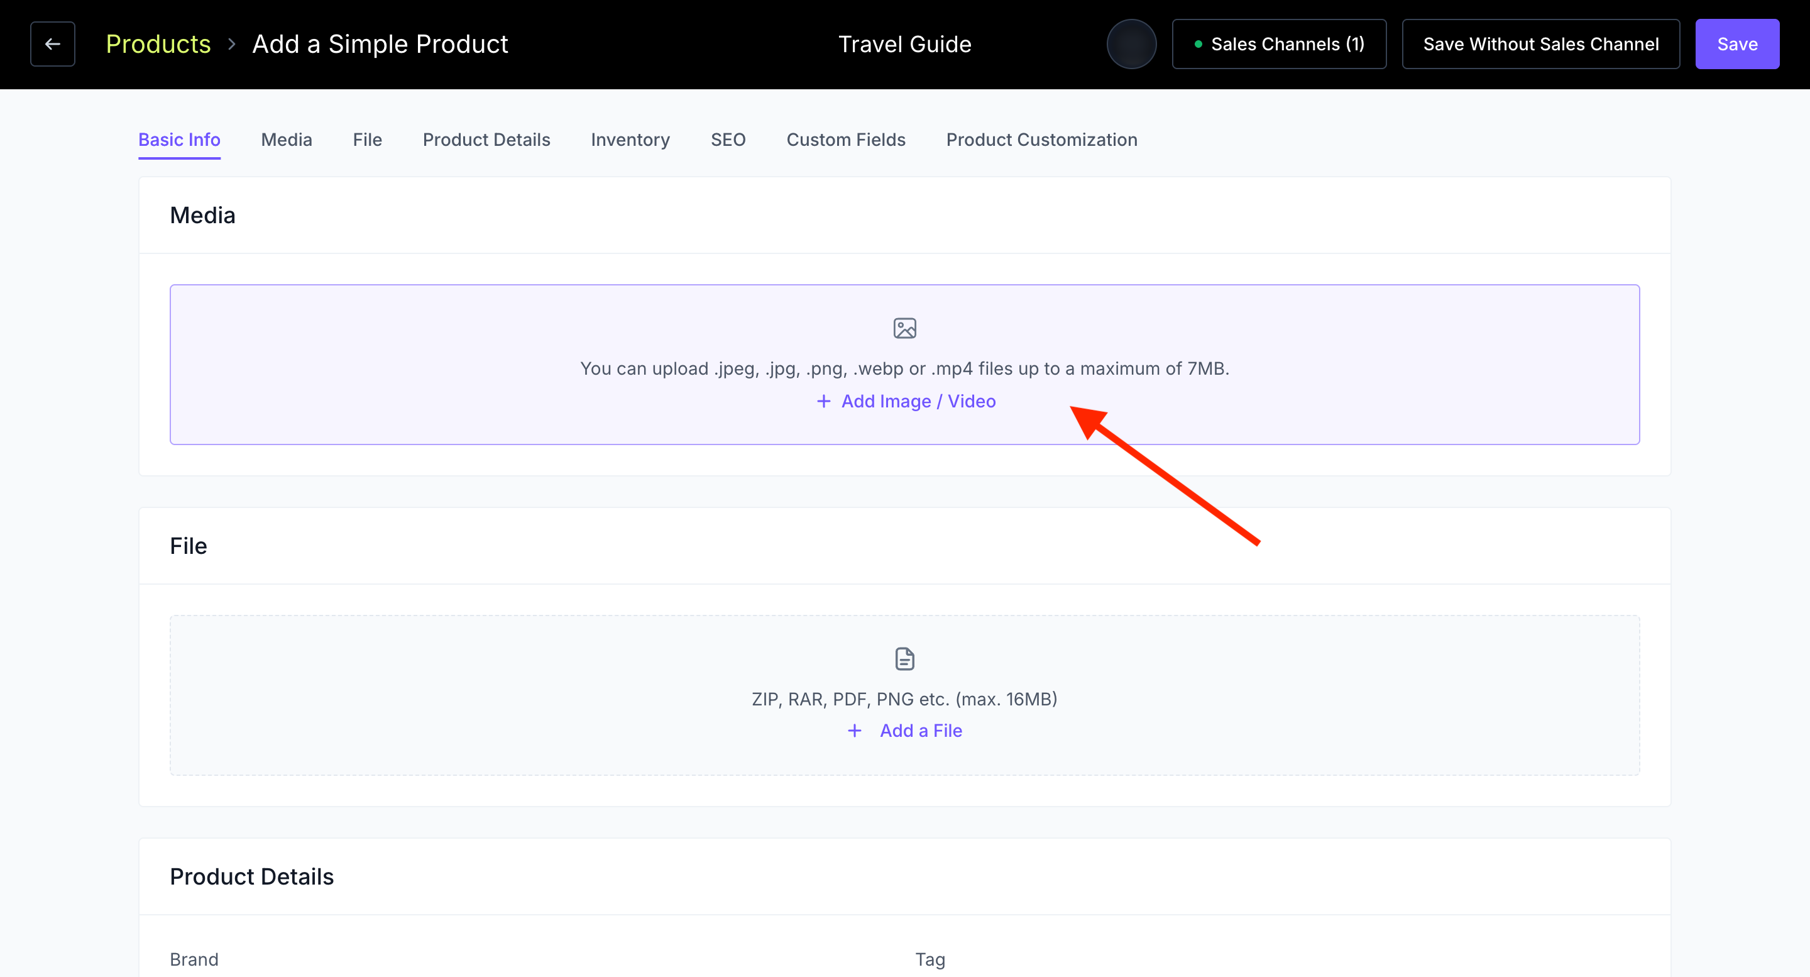Click the File section heading
The width and height of the screenshot is (1810, 977).
tap(189, 546)
